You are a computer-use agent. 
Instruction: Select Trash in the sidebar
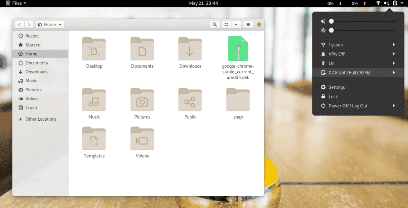(30, 107)
